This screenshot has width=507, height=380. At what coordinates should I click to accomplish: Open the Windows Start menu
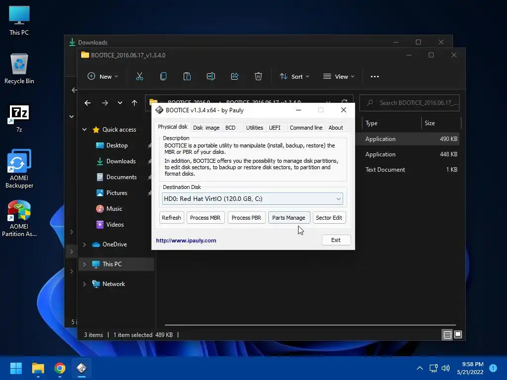point(16,368)
